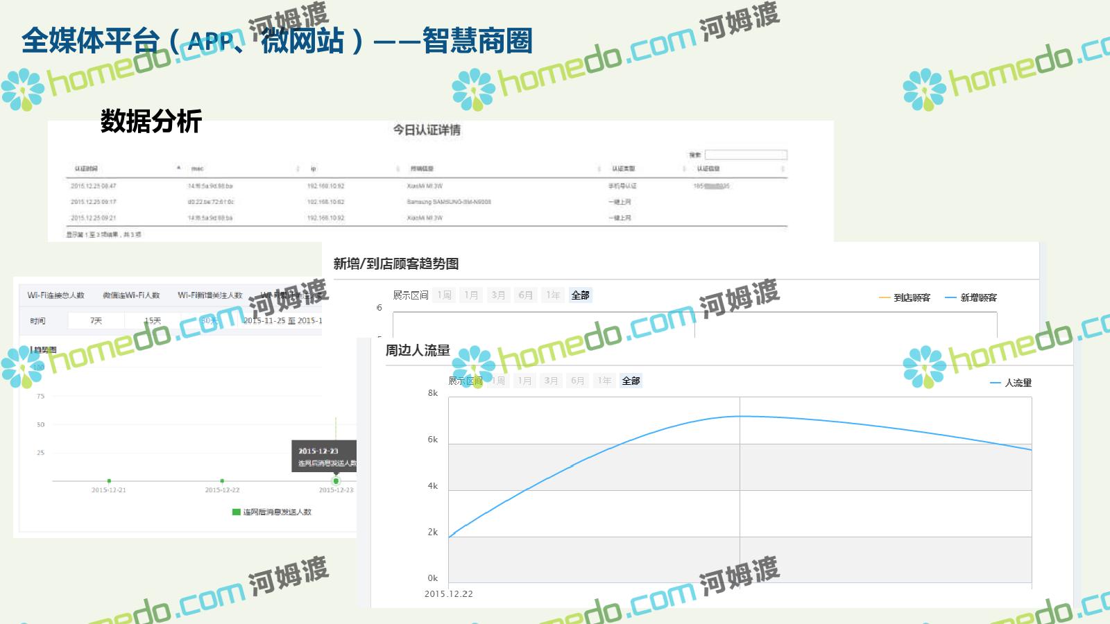Click the peak of the 人流量 curve
The height and width of the screenshot is (624, 1110).
740,416
